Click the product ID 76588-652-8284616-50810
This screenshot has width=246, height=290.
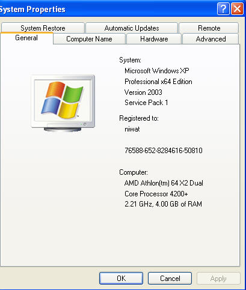tap(164, 151)
